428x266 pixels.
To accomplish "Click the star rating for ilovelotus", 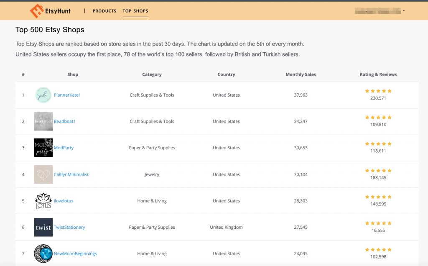I will coord(378,197).
